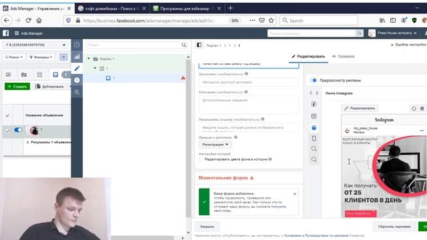Image resolution: width=427 pixels, height=240 pixels.
Task: Click the discard draft button
Action: click(394, 227)
